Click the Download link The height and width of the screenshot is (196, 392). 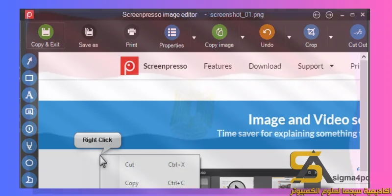265,66
